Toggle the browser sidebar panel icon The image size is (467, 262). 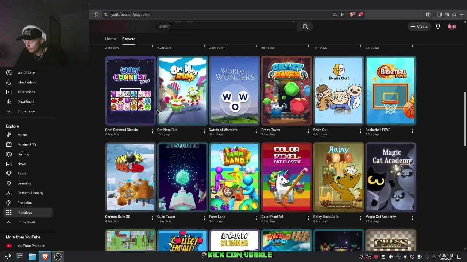(440, 15)
